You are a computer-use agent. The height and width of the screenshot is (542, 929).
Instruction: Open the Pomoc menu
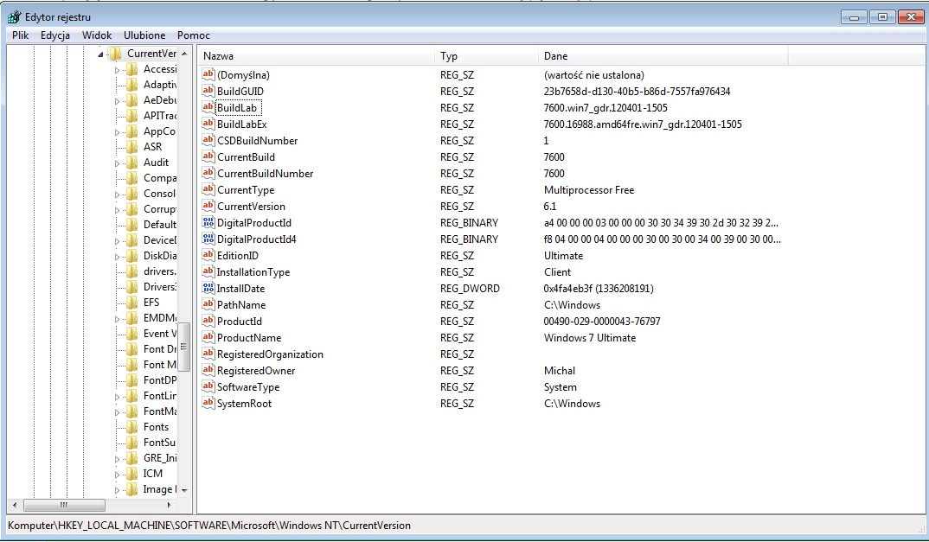194,35
